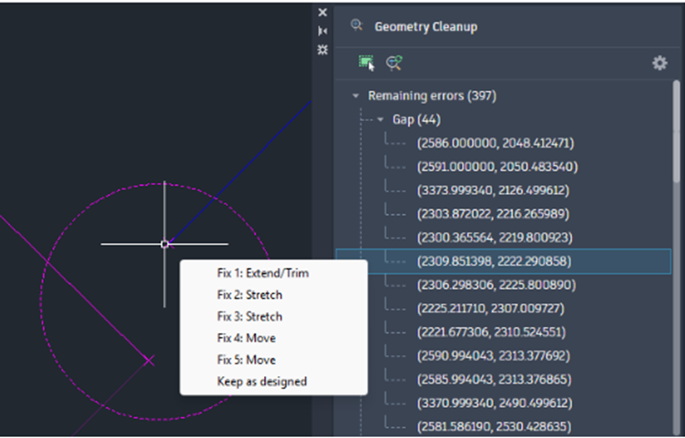
Task: Click the solid magenta diagonal line
Action: [x=75, y=289]
